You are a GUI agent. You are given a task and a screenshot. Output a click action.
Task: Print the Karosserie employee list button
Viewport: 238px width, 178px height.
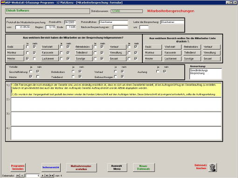(x=172, y=53)
